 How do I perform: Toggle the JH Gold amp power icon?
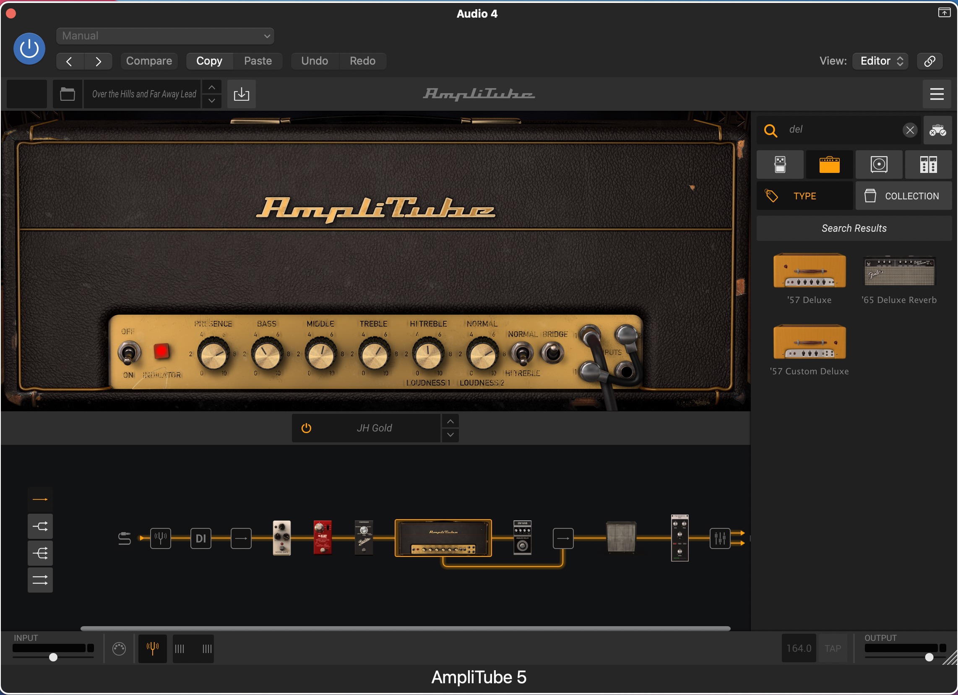[x=306, y=428]
